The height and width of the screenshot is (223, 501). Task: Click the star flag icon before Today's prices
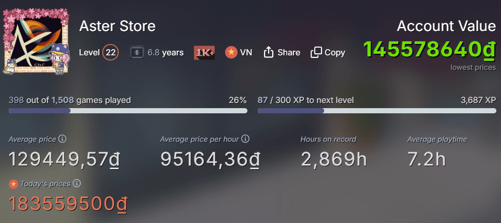(x=13, y=184)
